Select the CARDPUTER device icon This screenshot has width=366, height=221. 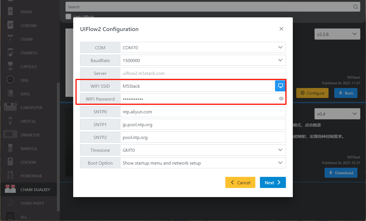click(10, 107)
